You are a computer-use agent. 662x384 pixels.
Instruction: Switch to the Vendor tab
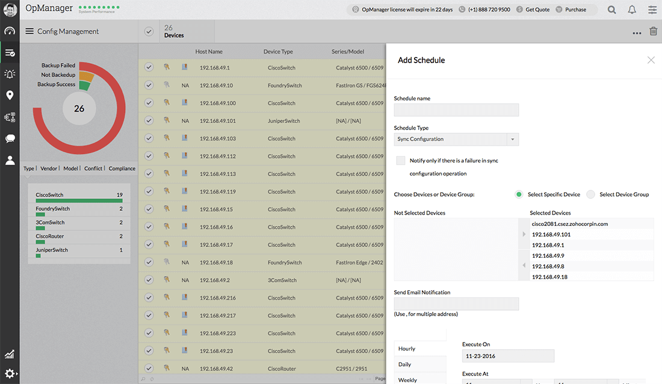(49, 168)
